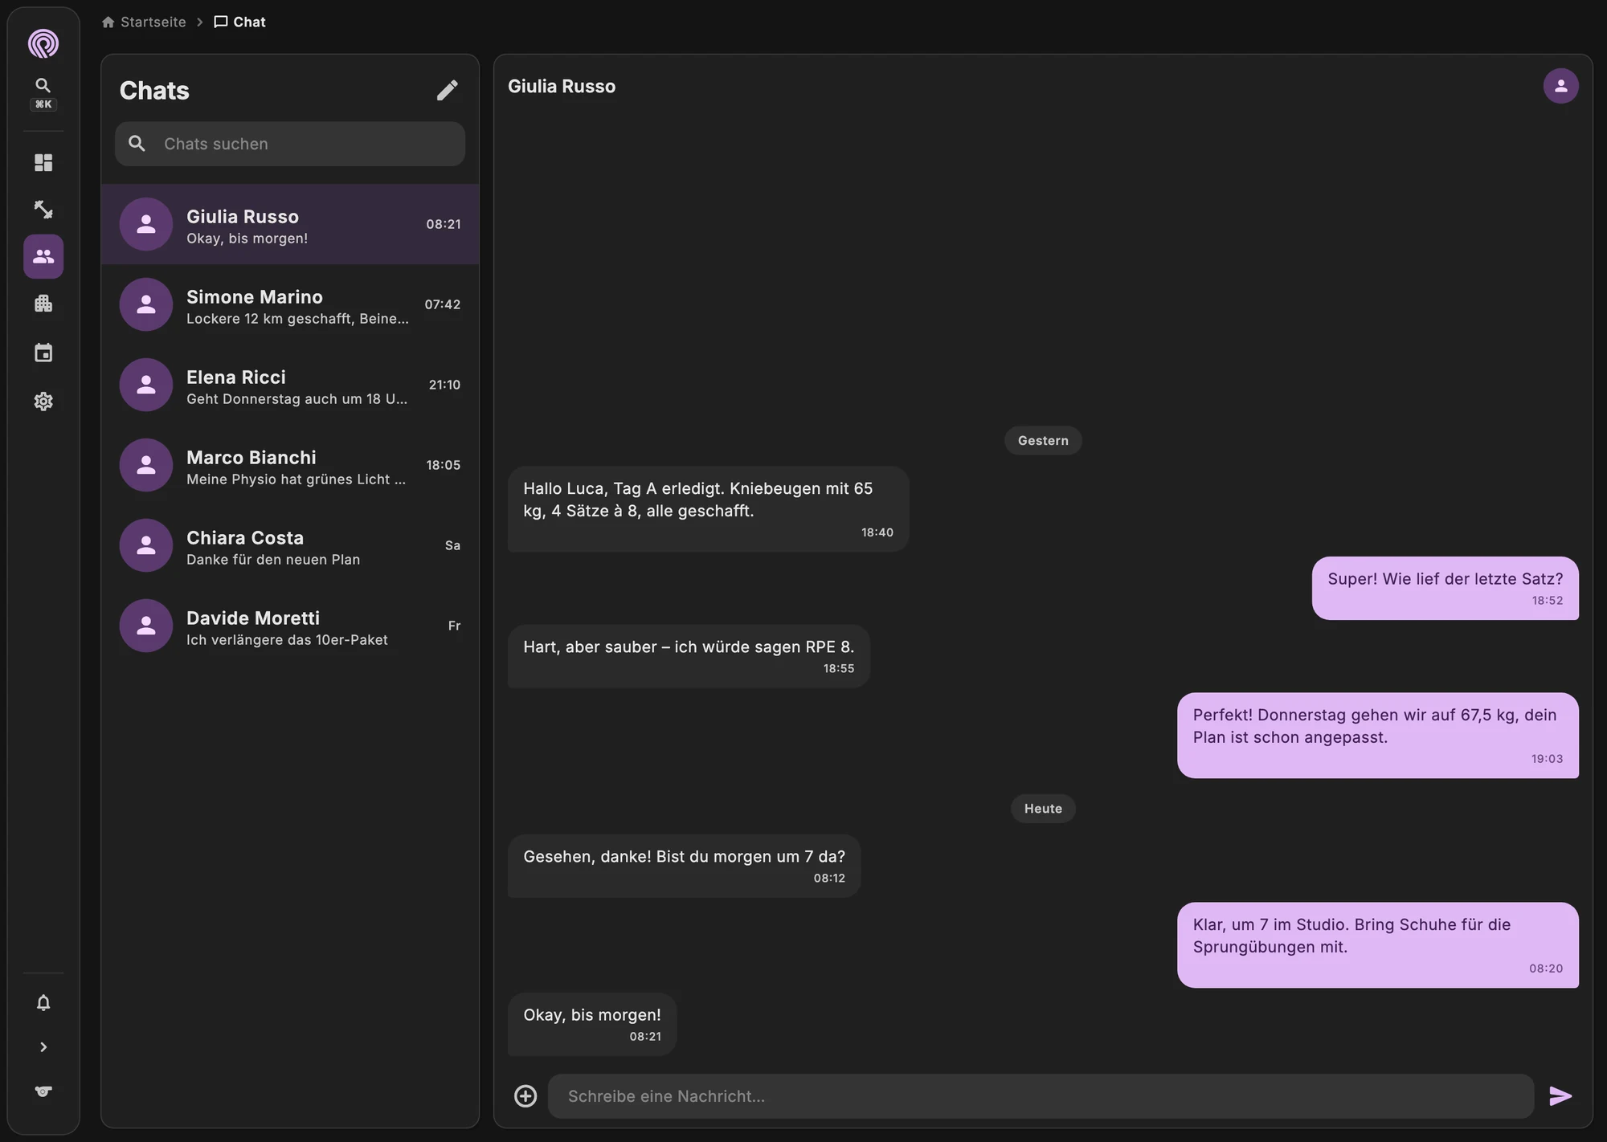1607x1142 pixels.
Task: Click the 'Fr' date on Davide Moretti row
Action: coord(454,626)
